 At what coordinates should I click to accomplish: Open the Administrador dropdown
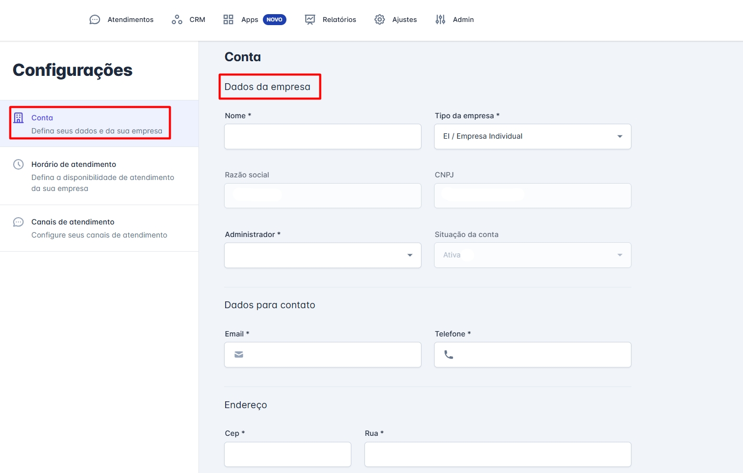pos(323,255)
